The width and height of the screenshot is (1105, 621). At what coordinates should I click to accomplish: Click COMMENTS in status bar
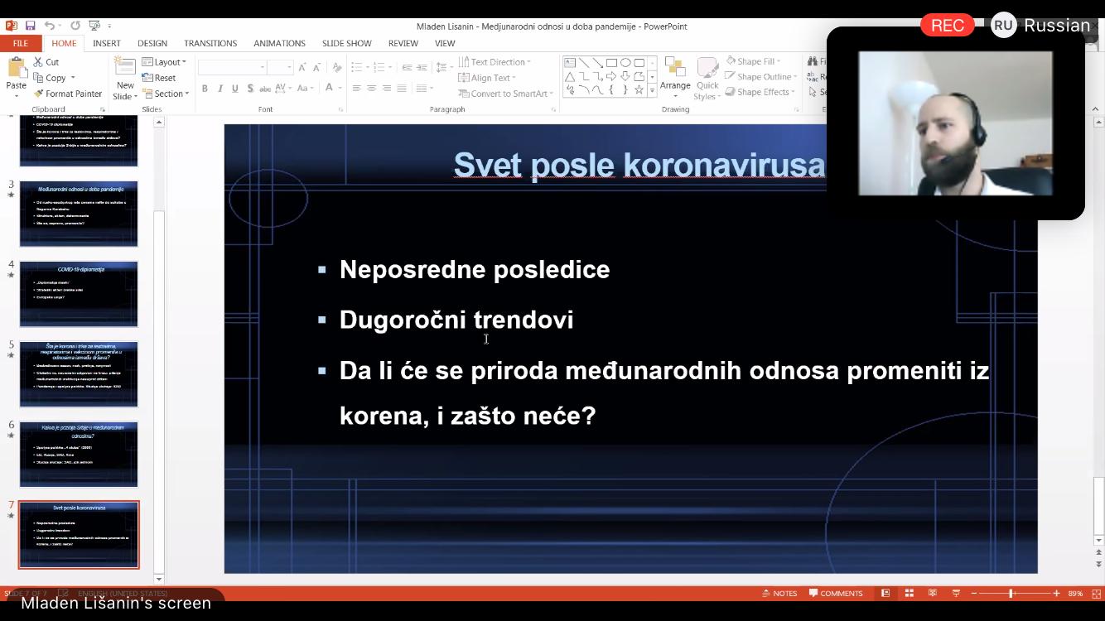[x=836, y=594]
